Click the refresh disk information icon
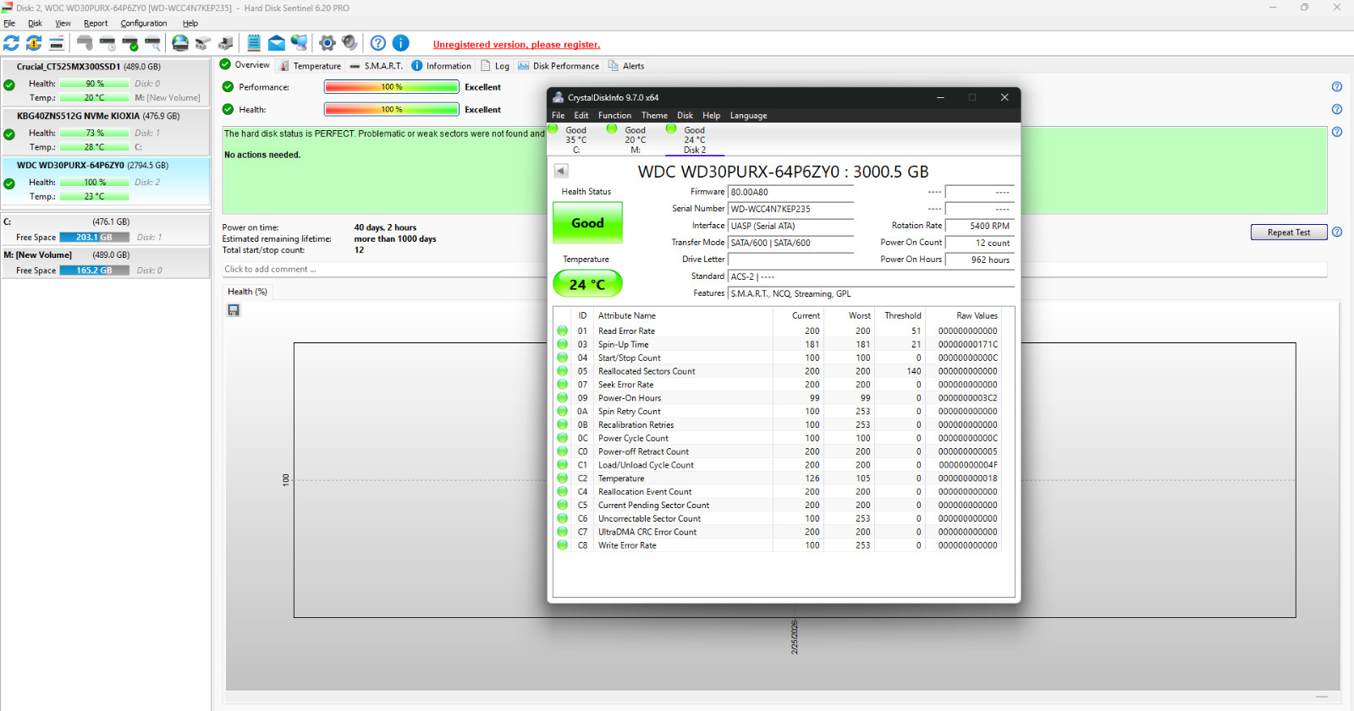Viewport: 1354px width, 711px height. coord(12,43)
